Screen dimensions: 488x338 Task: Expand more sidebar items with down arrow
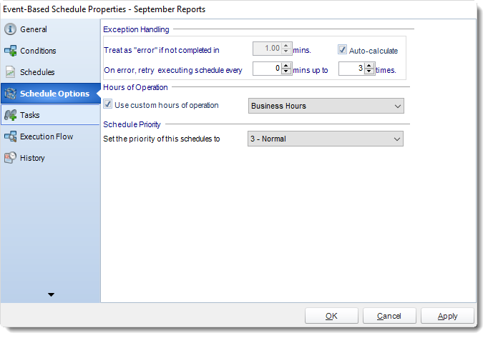click(51, 294)
